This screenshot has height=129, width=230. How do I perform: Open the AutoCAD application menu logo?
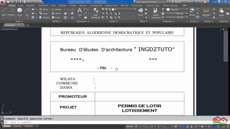[x=3, y=2]
